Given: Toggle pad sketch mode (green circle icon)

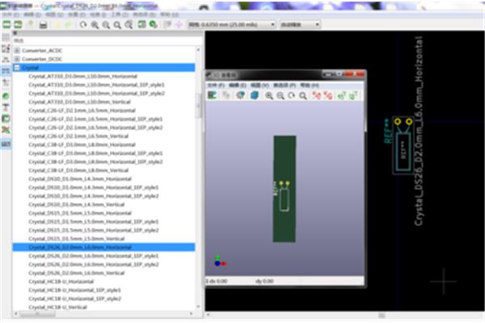Looking at the screenshot, I should pyautogui.click(x=6, y=96).
